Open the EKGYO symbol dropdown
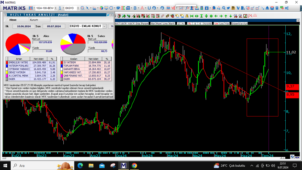Viewport: 302px width, 170px height. pos(78,8)
